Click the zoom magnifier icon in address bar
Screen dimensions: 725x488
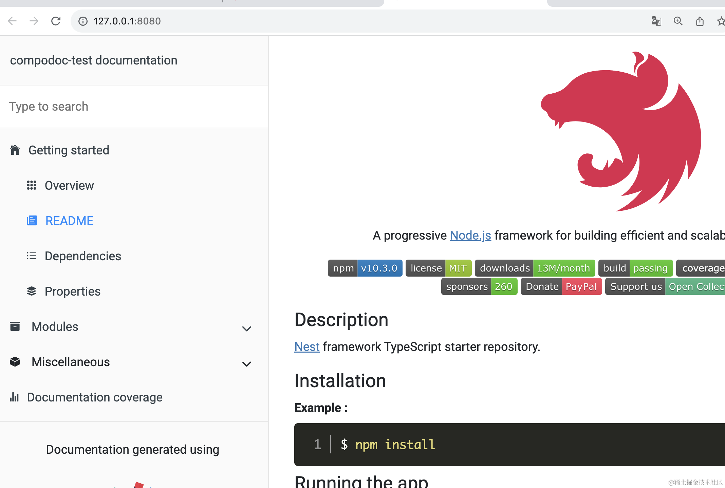click(x=678, y=21)
